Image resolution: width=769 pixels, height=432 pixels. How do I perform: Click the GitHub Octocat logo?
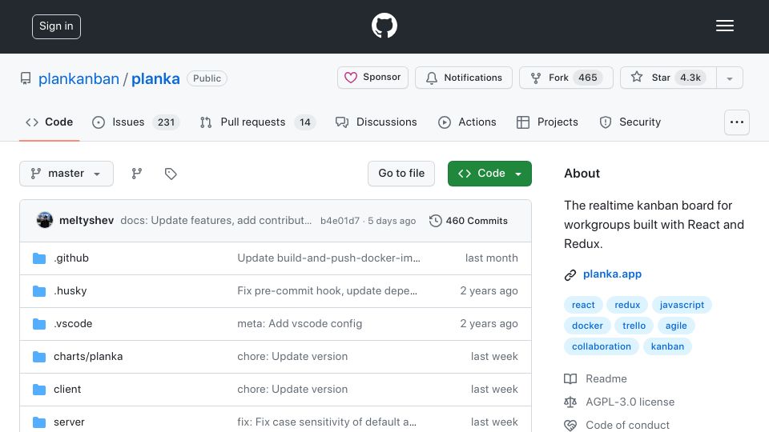click(x=384, y=26)
